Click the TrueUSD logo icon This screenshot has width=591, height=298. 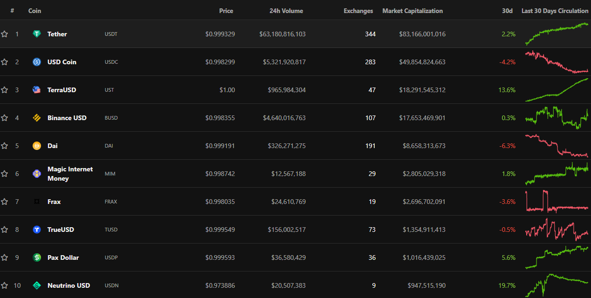tap(37, 230)
